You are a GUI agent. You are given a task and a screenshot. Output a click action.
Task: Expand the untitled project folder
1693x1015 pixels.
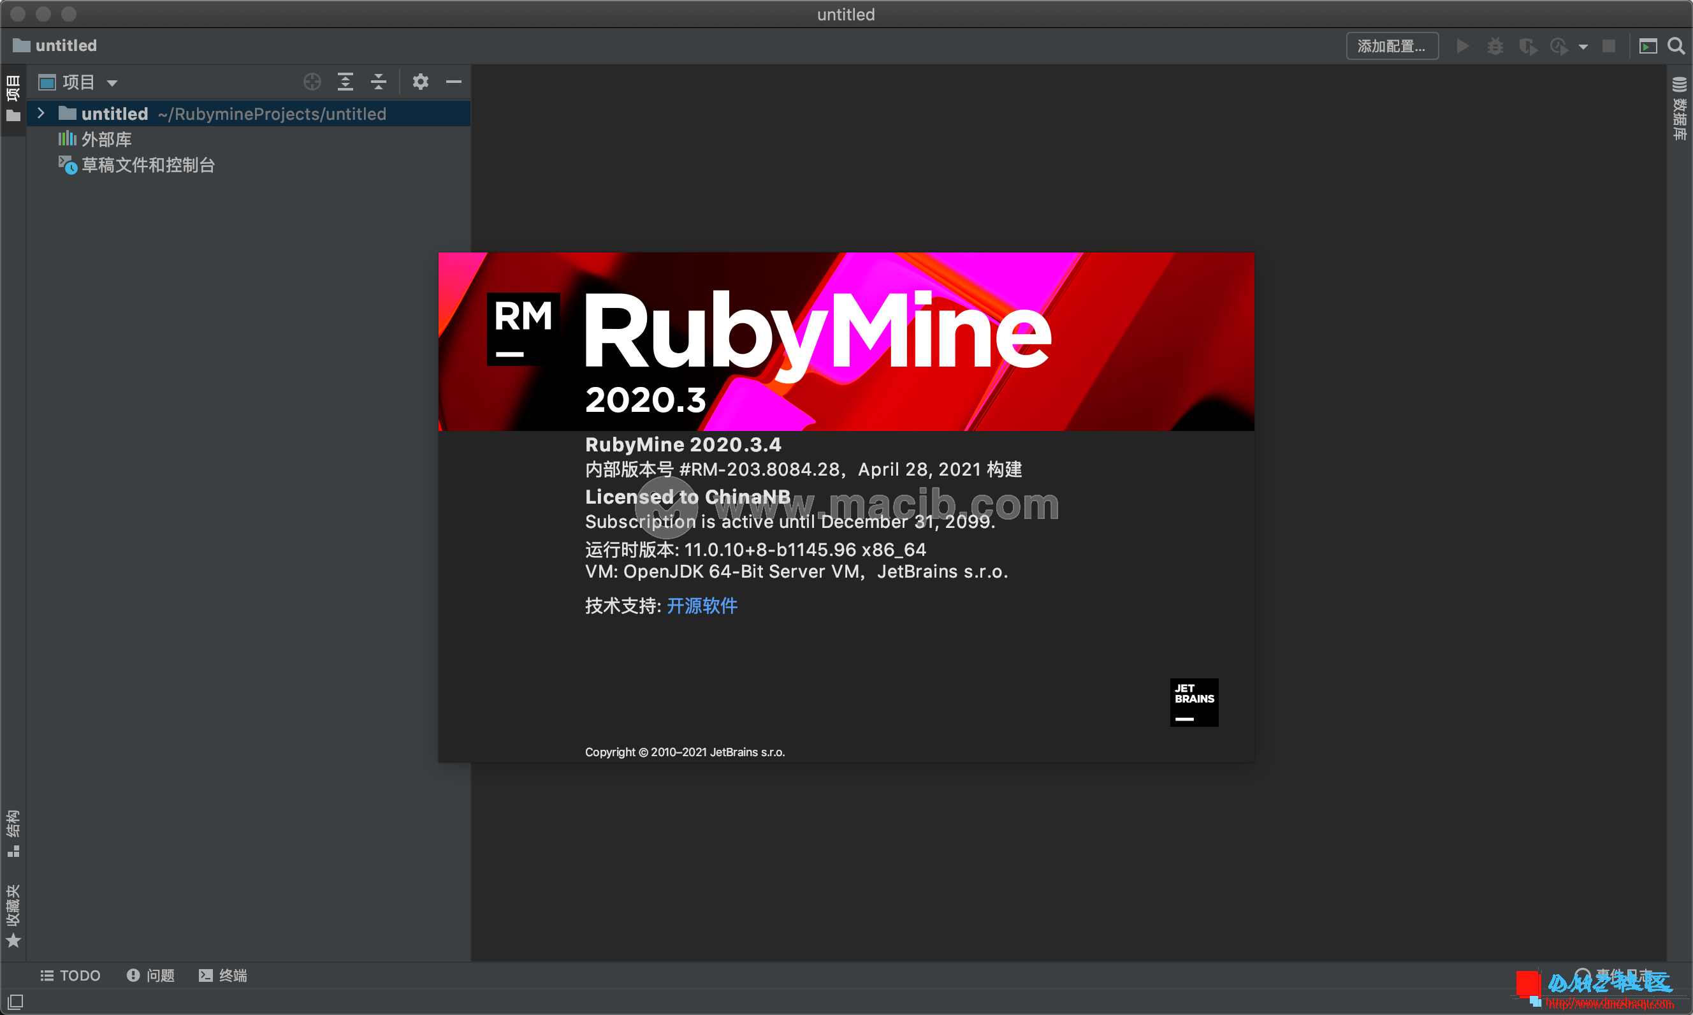click(x=41, y=113)
